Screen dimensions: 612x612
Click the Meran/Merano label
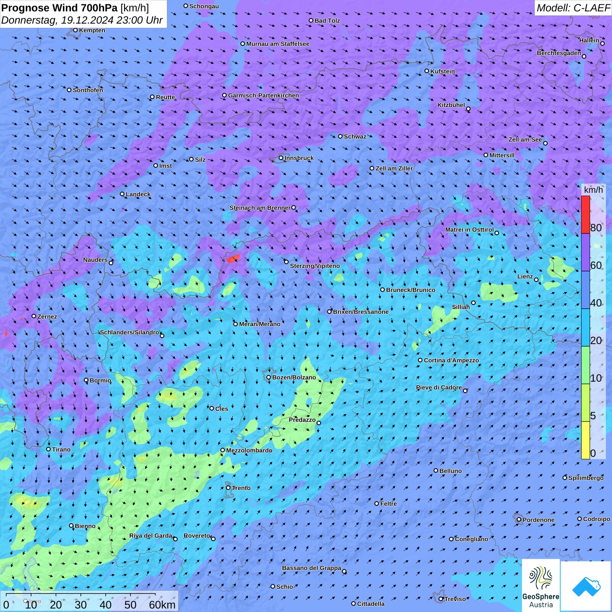[x=260, y=324]
